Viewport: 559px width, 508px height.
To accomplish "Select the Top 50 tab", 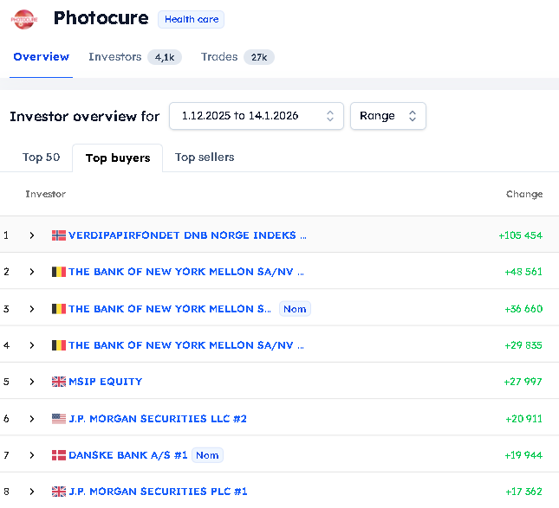I will (41, 158).
